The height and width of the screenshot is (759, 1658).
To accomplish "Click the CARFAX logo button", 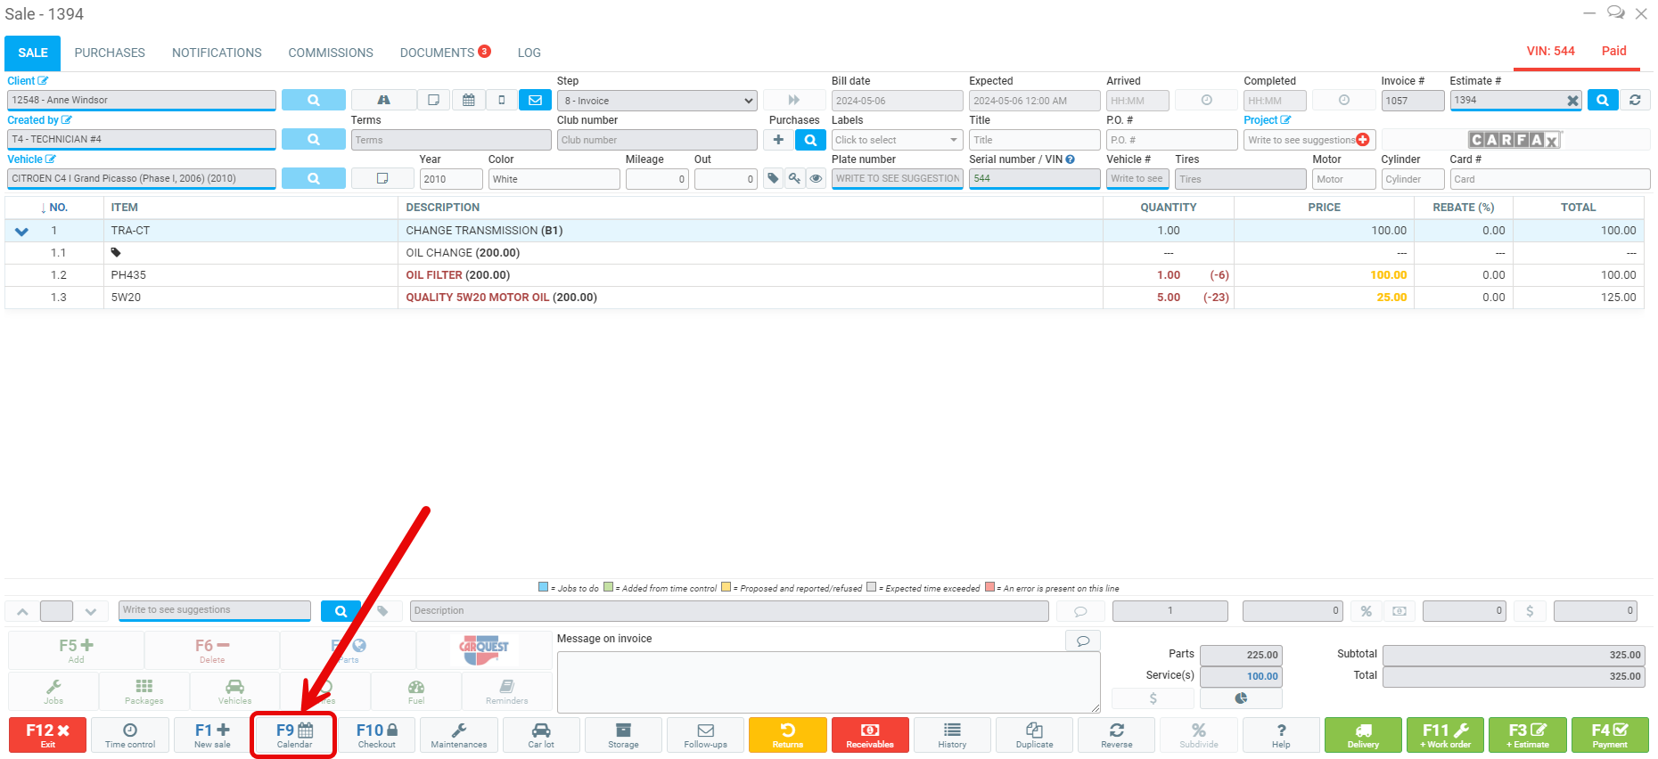I will point(1514,140).
